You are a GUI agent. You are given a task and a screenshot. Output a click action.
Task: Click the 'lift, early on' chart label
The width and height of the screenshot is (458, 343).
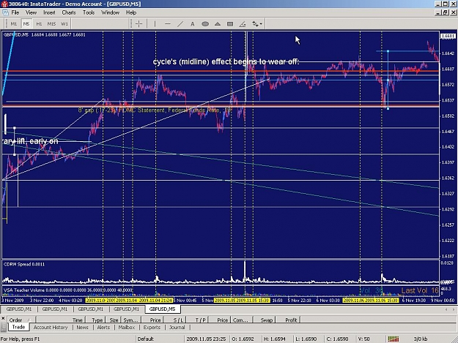coord(37,141)
